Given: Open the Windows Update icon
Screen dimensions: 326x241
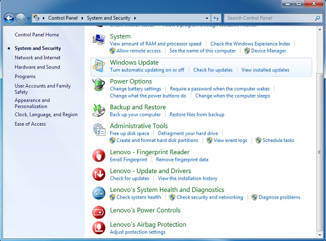Looking at the screenshot, I should pyautogui.click(x=99, y=66).
